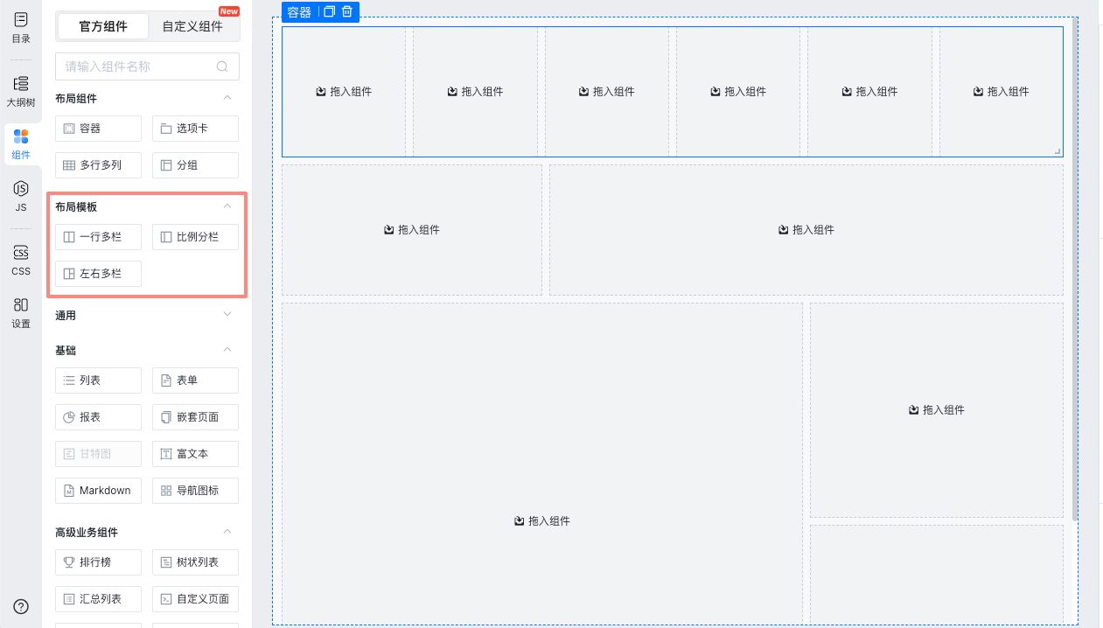Open the JS editor from the sidebar
1103x628 pixels.
click(21, 197)
